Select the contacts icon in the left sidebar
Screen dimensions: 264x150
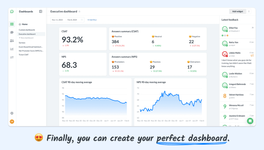coord(11,41)
